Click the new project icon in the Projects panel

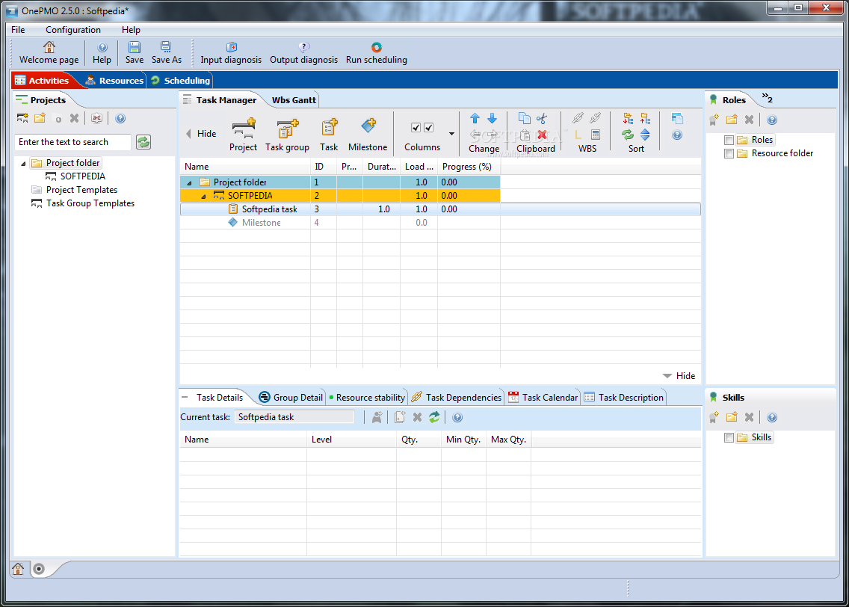[22, 118]
